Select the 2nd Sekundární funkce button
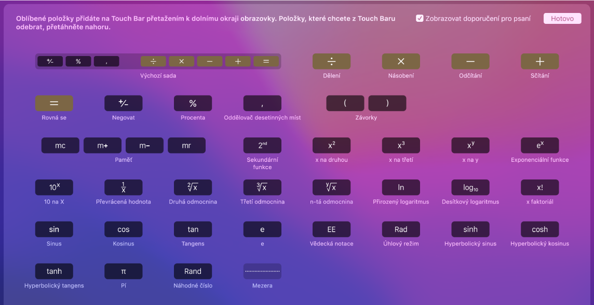Viewport: 594px width, 305px height. 262,145
